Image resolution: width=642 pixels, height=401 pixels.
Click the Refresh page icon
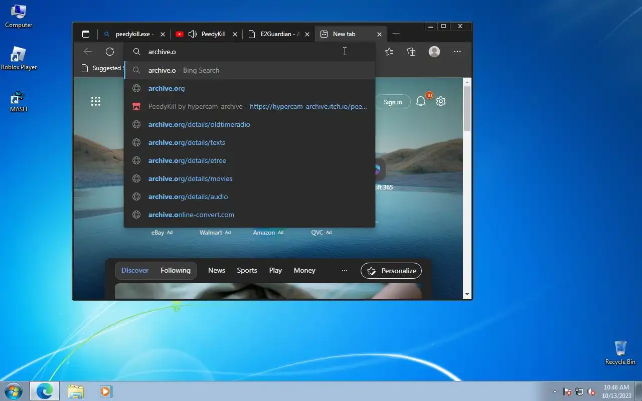click(x=110, y=52)
